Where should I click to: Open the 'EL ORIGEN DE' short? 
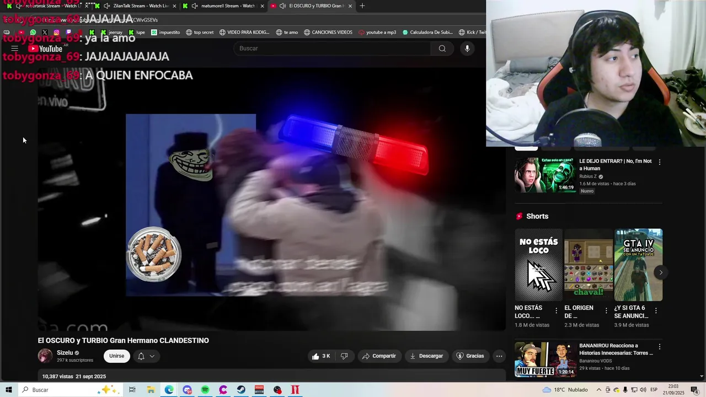(589, 265)
